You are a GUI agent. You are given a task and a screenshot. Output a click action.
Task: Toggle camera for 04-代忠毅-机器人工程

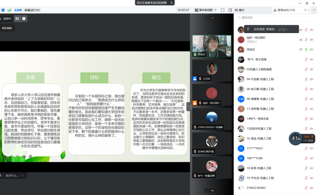pos(312,79)
